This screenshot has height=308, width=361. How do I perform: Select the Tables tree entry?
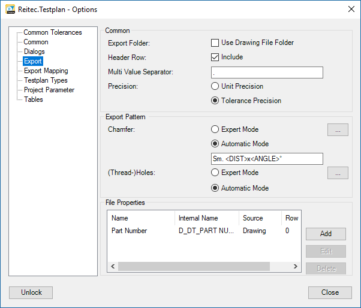tap(33, 99)
